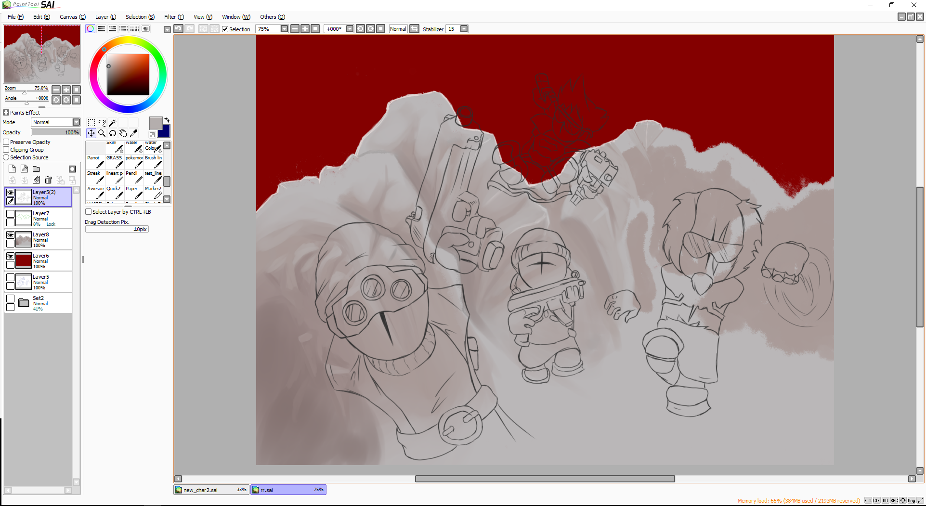Switch to new_char2.sai document tab
The image size is (926, 506).
click(x=211, y=490)
